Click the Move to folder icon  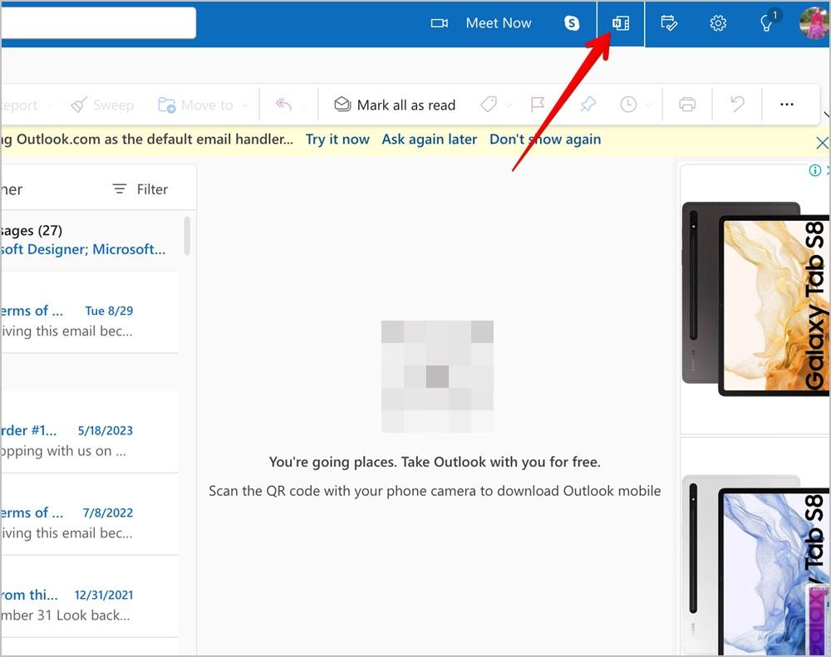click(166, 105)
